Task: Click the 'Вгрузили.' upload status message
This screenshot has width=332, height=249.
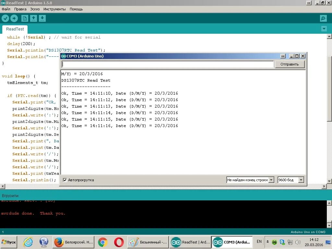Action: [x=10, y=196]
